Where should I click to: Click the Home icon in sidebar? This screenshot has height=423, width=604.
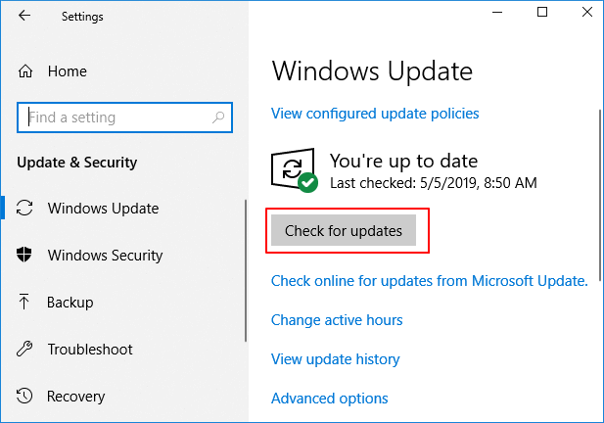tap(25, 71)
